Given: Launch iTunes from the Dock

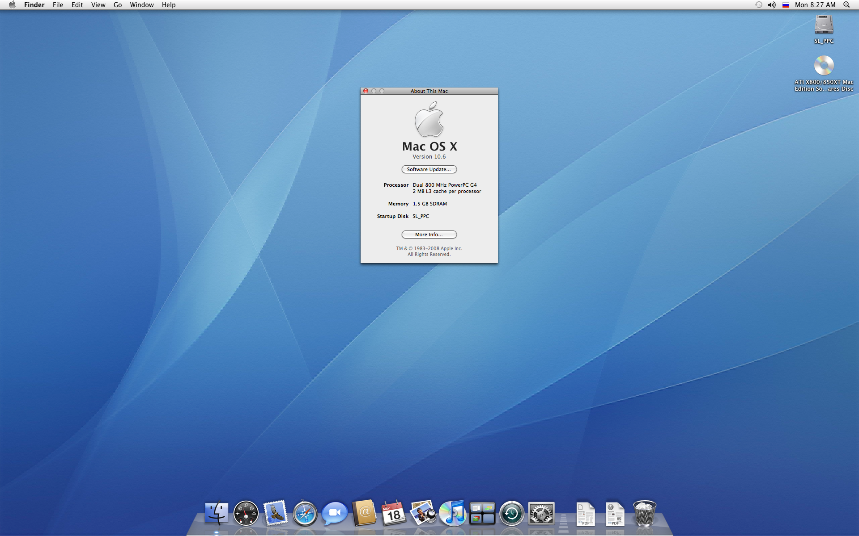Looking at the screenshot, I should (x=453, y=513).
